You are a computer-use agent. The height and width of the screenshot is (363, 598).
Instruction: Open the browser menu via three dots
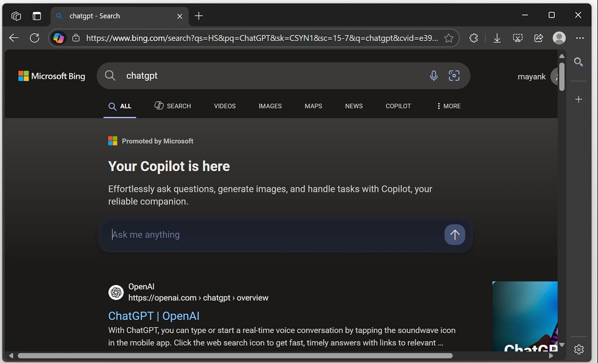coord(580,38)
